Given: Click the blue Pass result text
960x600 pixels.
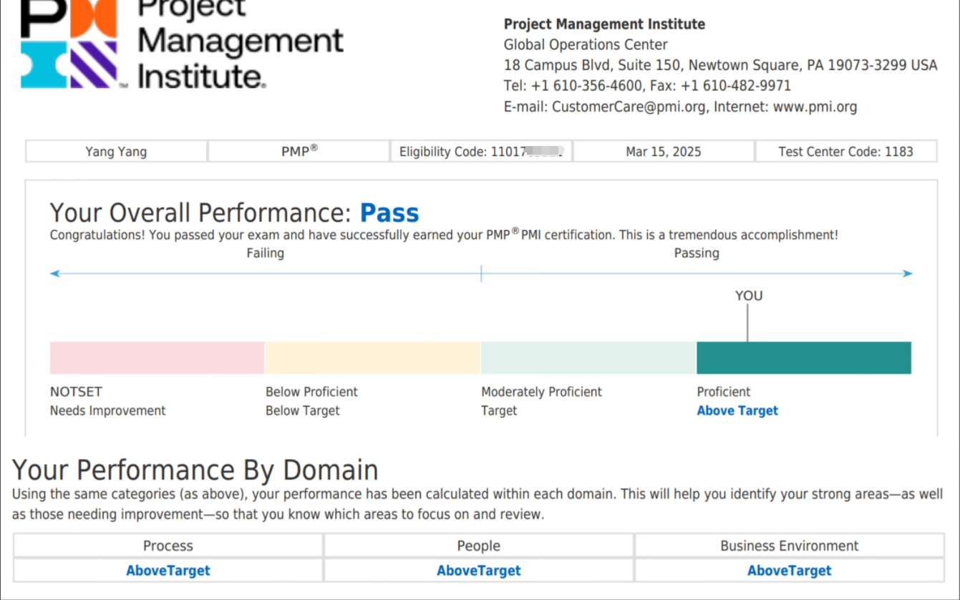Looking at the screenshot, I should (x=389, y=213).
